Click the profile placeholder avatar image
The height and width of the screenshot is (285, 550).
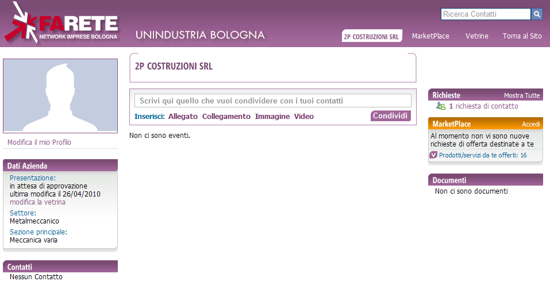(60, 96)
